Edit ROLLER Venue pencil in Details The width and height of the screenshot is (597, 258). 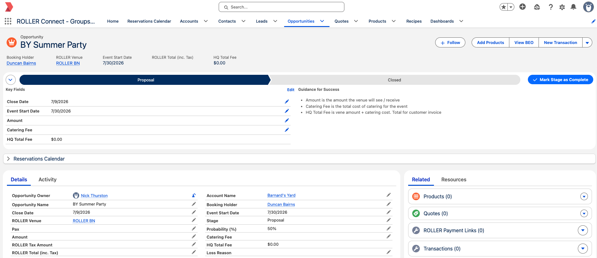tap(194, 220)
